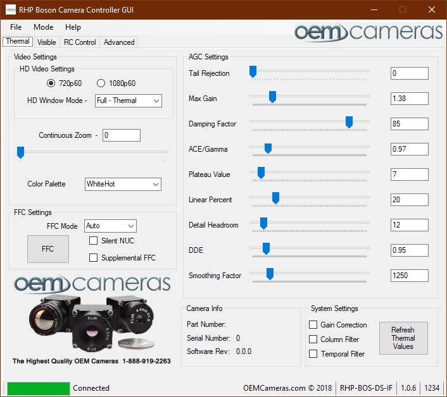This screenshot has width=447, height=397.
Task: Click the Continuous Zoom slider handle
Action: [x=20, y=152]
